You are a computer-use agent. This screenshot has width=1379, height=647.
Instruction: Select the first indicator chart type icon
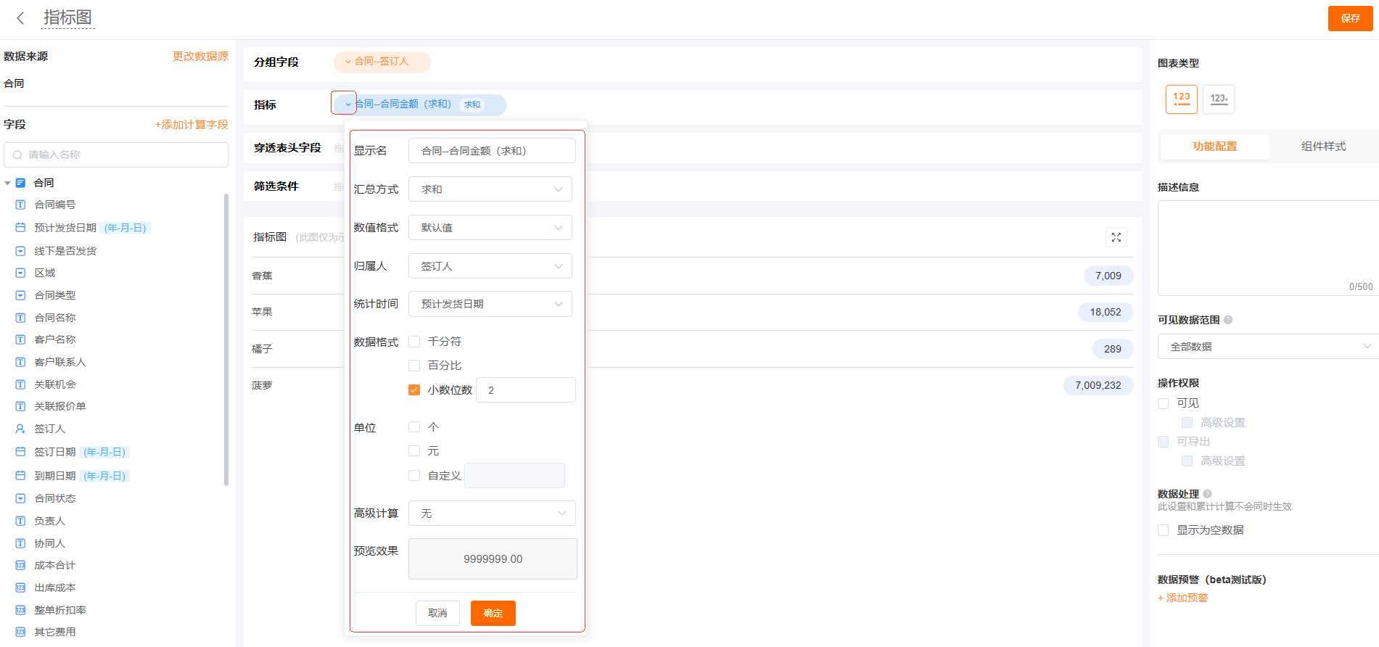[x=1181, y=99]
